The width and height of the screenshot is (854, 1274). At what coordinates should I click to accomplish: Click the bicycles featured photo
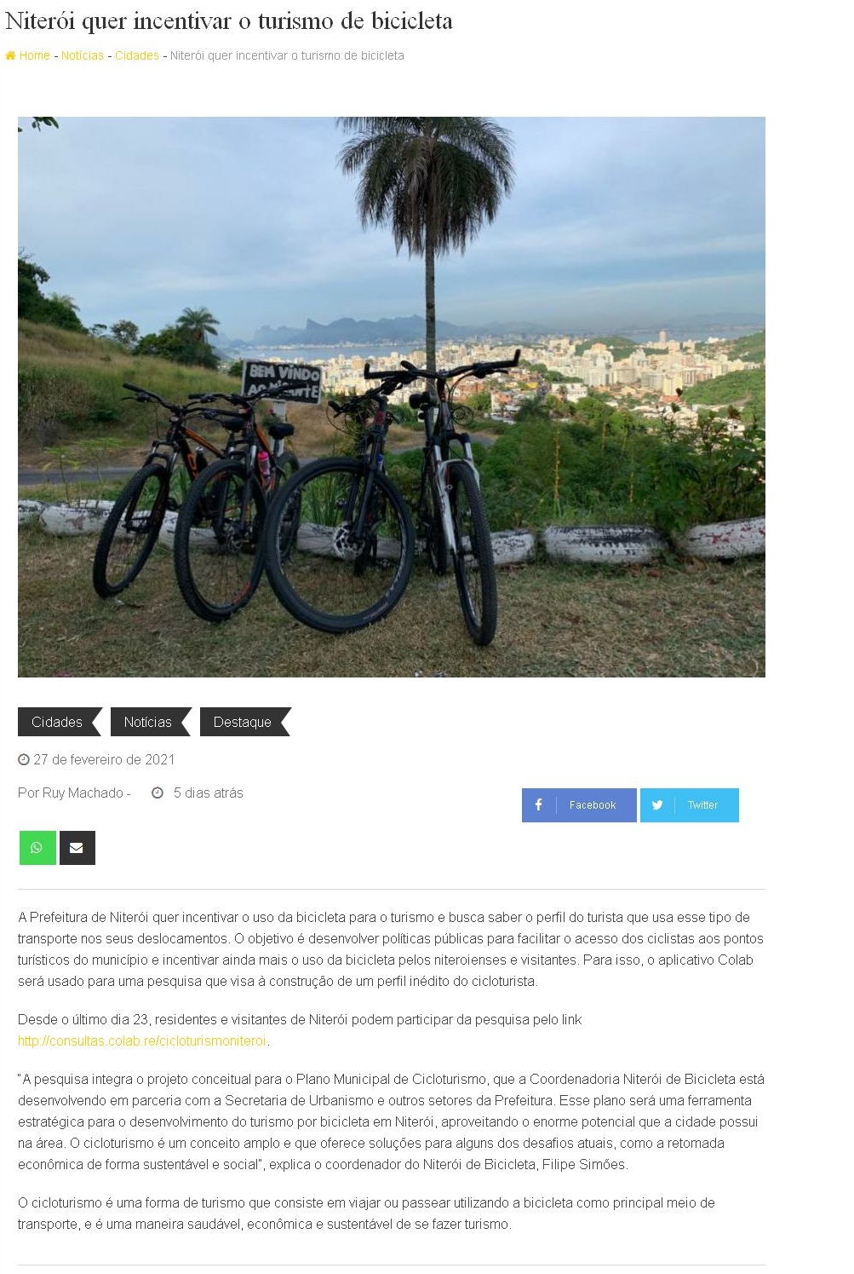point(392,397)
